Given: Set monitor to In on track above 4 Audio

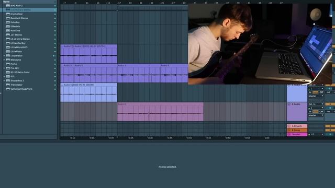Looking at the screenshot, I should point(310,92).
